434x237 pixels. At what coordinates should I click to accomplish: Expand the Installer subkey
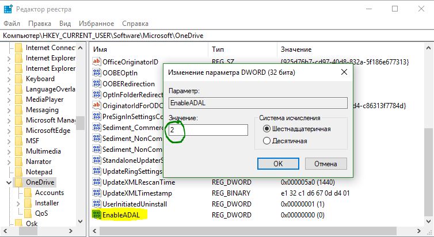tap(18, 203)
